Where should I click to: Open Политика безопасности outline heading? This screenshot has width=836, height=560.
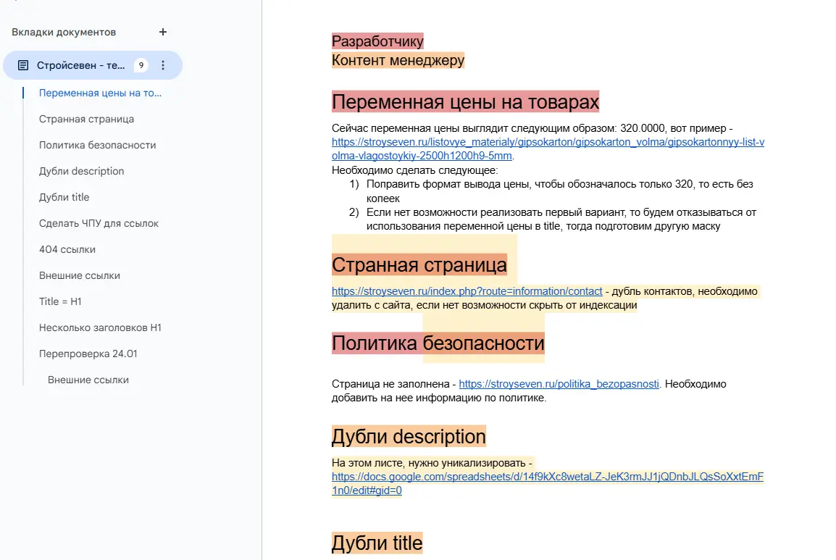[97, 145]
